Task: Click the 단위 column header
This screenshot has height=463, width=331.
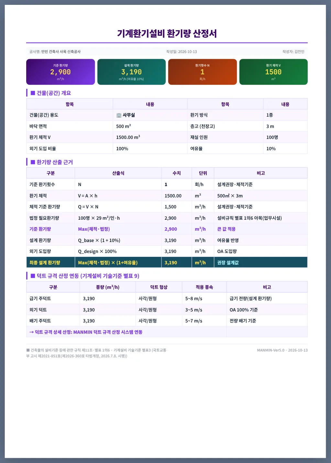Action: (203, 173)
